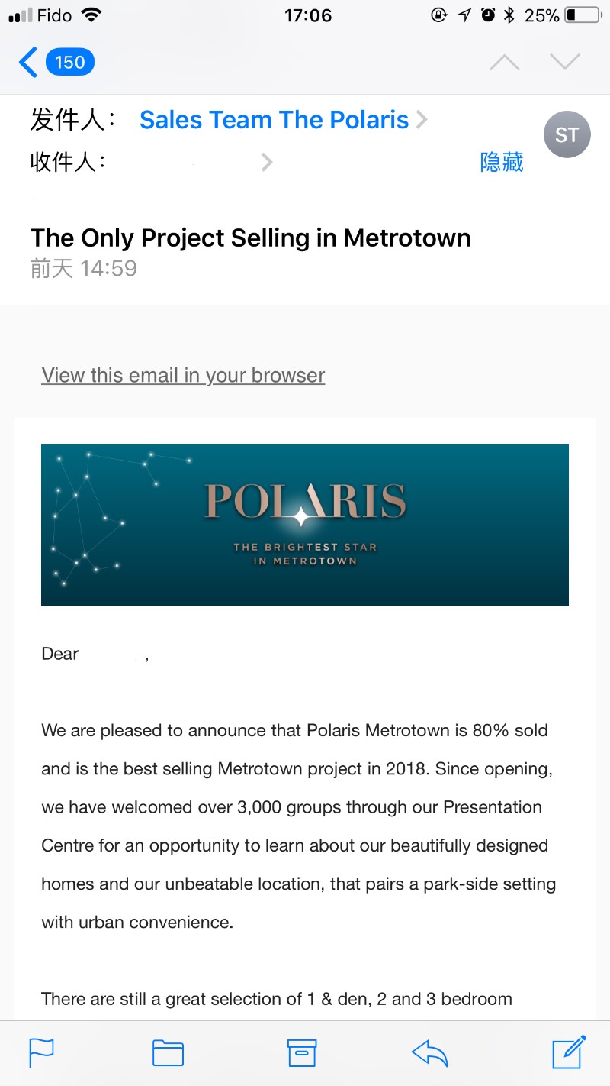Move the message using the folder icon

[168, 1052]
